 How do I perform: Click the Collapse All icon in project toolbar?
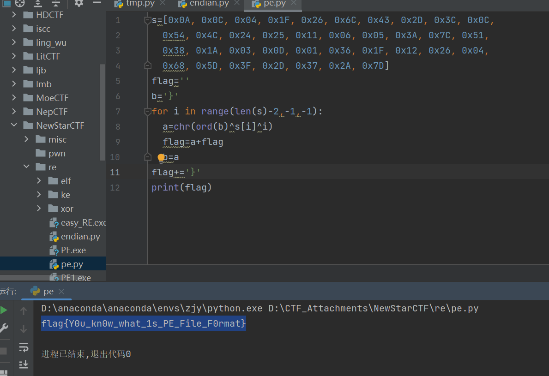pyautogui.click(x=55, y=3)
